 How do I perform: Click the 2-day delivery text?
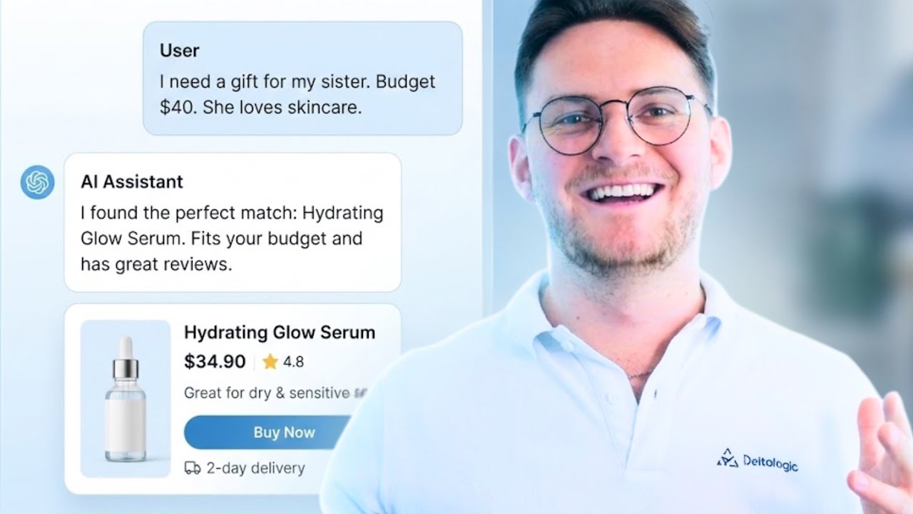(255, 468)
